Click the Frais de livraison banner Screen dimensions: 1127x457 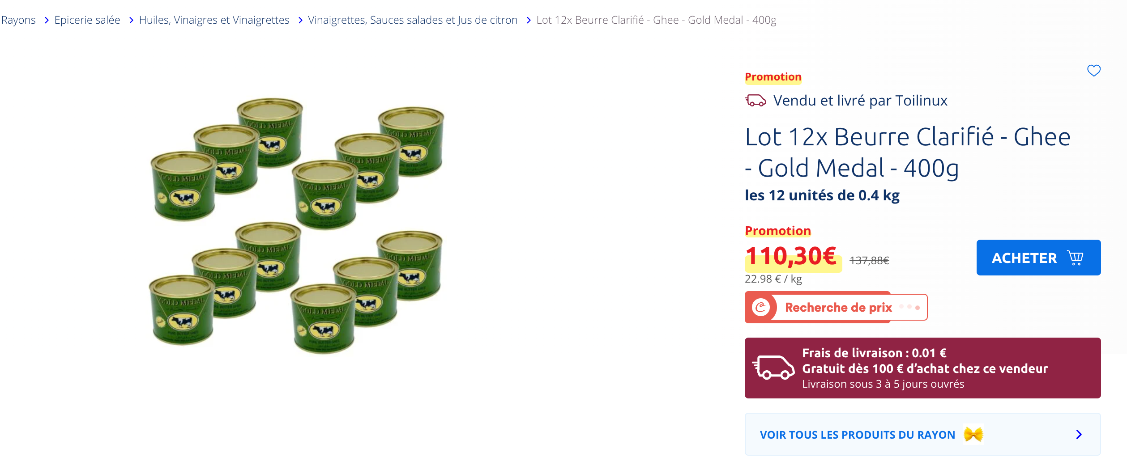click(x=922, y=368)
